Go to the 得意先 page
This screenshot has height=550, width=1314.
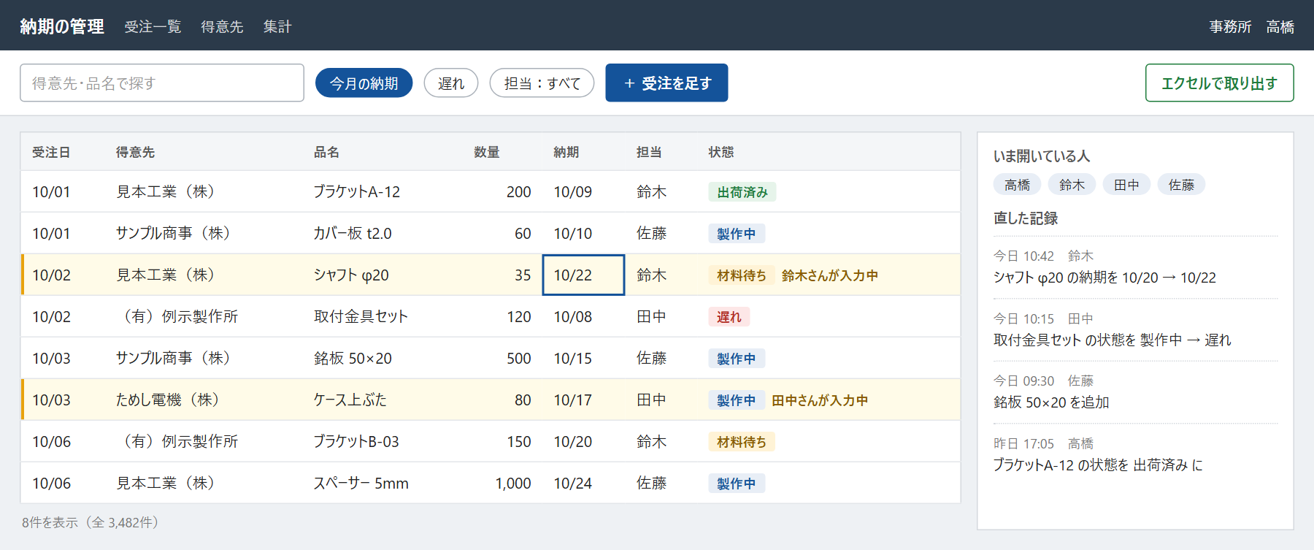coord(222,27)
